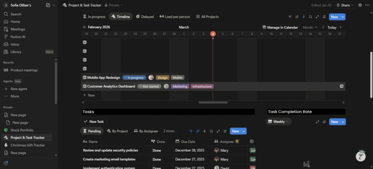Open the Private access dropdown

(114, 5)
